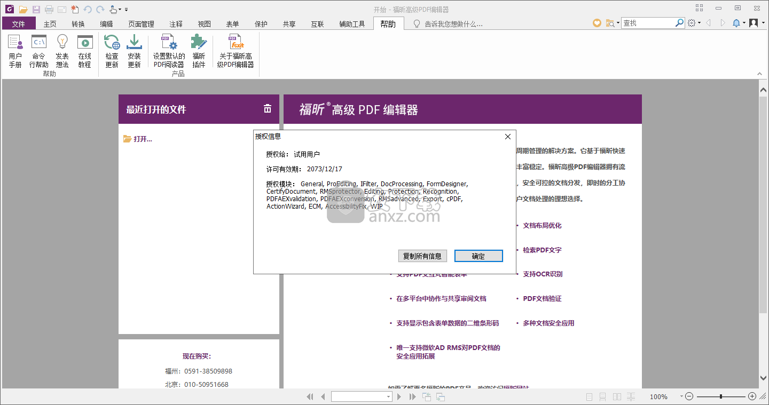
Task: Expand the notification bell dropdown arrow
Action: tap(744, 23)
